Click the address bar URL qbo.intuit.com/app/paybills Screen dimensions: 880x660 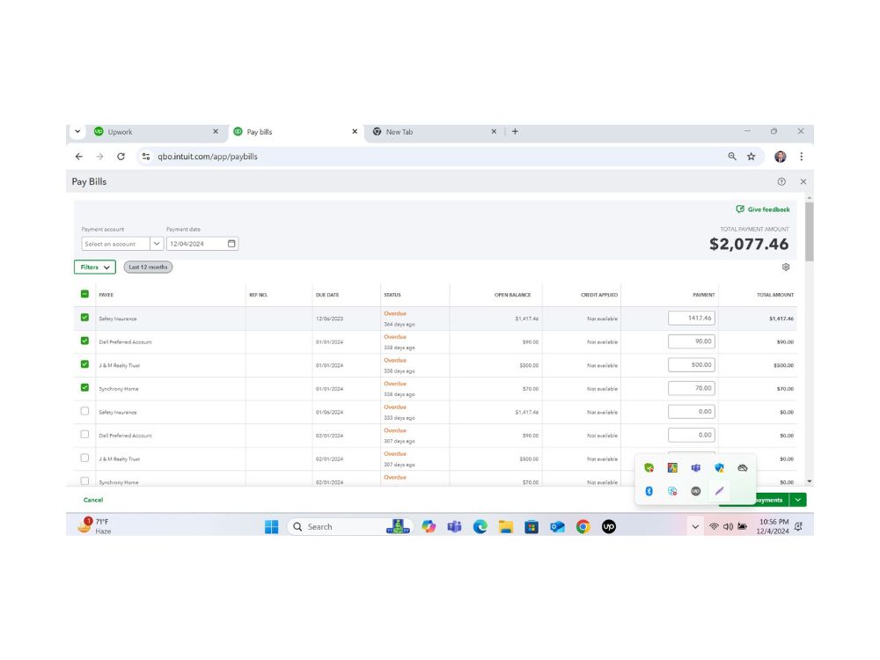208,157
